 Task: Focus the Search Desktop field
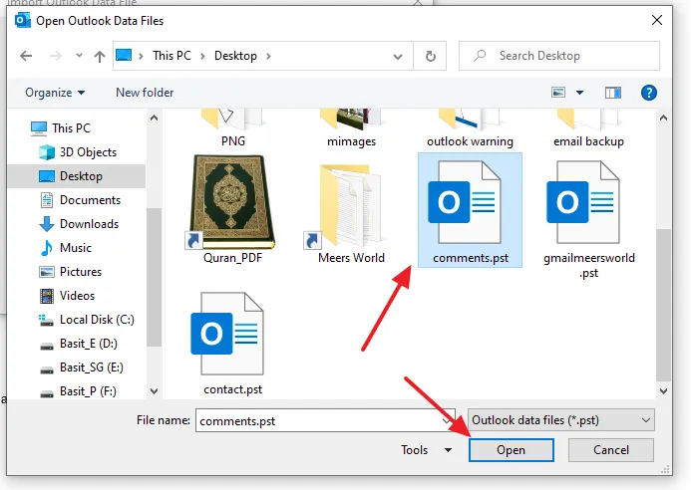coord(558,56)
